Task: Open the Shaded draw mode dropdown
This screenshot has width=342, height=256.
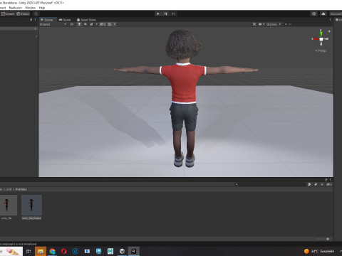Action: tap(53, 24)
